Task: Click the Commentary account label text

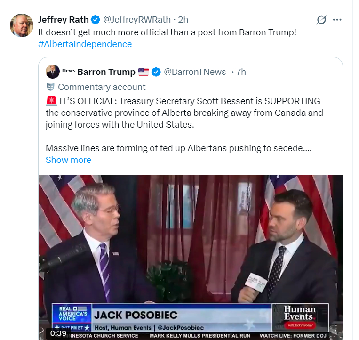Action: (102, 87)
